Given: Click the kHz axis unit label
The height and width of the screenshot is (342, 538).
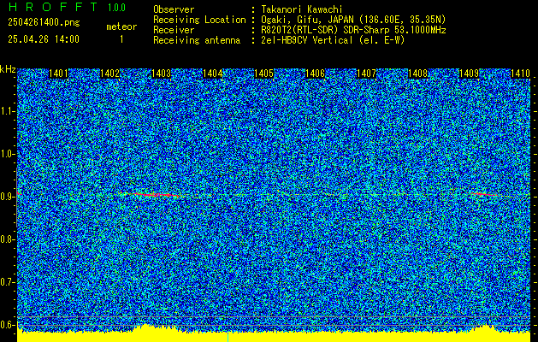Looking at the screenshot, I should (x=8, y=69).
